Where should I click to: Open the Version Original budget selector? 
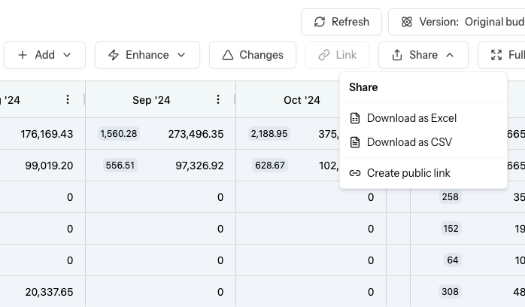[x=457, y=22]
